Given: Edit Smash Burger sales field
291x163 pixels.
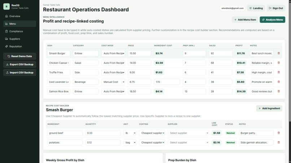Looking at the screenshot, I should pos(221,53).
